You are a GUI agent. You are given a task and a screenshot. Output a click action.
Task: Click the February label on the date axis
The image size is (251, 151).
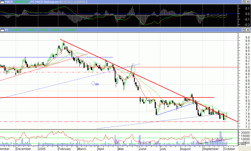pos(65,149)
